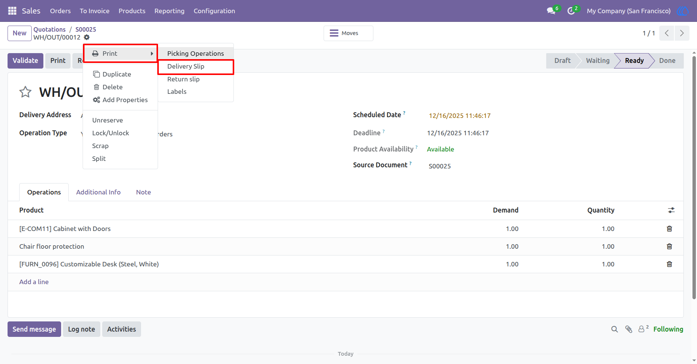Click the page vertical scrollbar
This screenshot has height=364, width=697.
click(694, 177)
